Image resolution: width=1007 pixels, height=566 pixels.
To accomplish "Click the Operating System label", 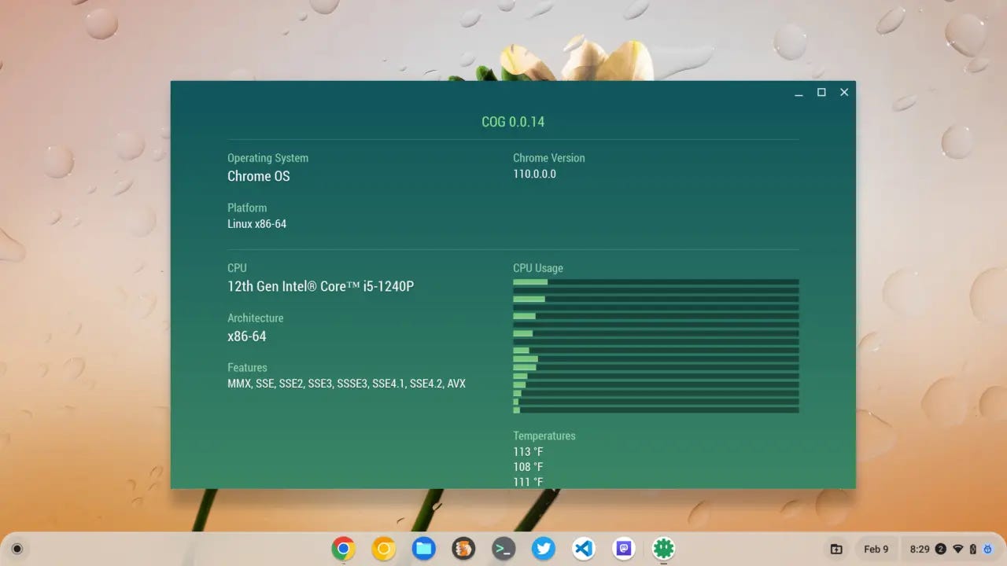I will click(268, 158).
